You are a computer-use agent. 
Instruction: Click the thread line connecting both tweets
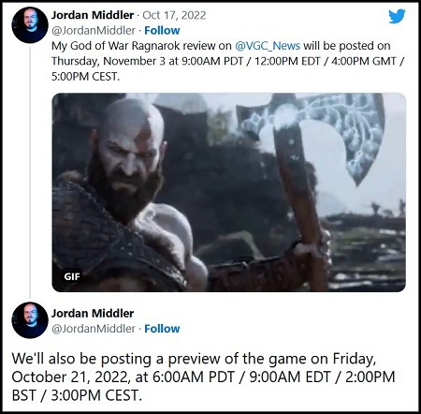pos(30,171)
